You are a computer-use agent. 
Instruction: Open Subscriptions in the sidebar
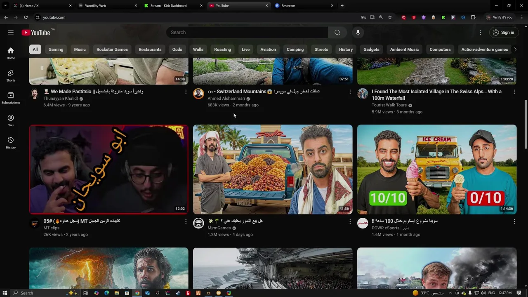point(11,98)
